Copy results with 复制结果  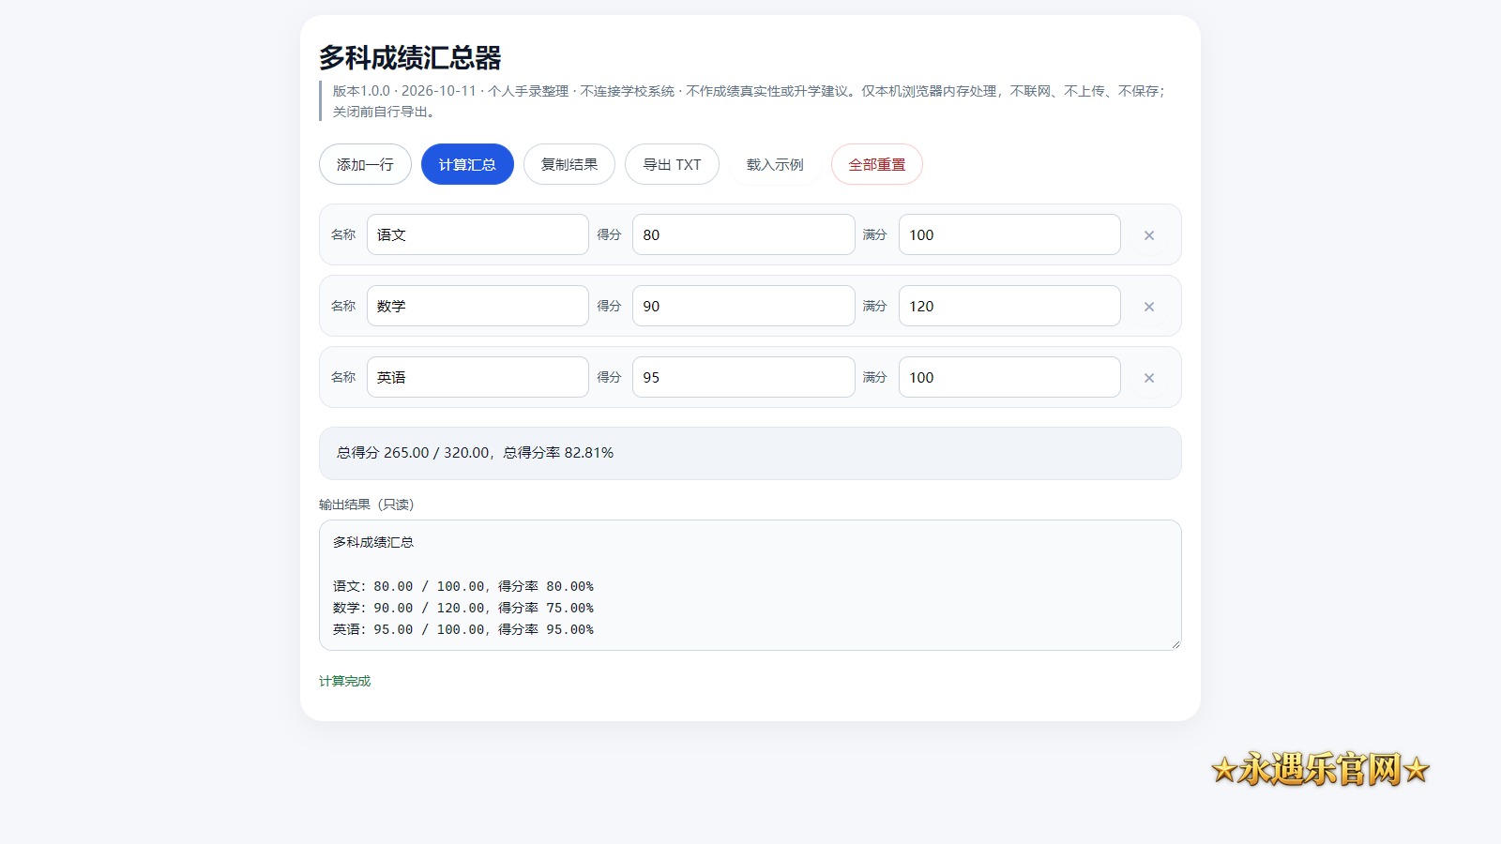coord(569,164)
